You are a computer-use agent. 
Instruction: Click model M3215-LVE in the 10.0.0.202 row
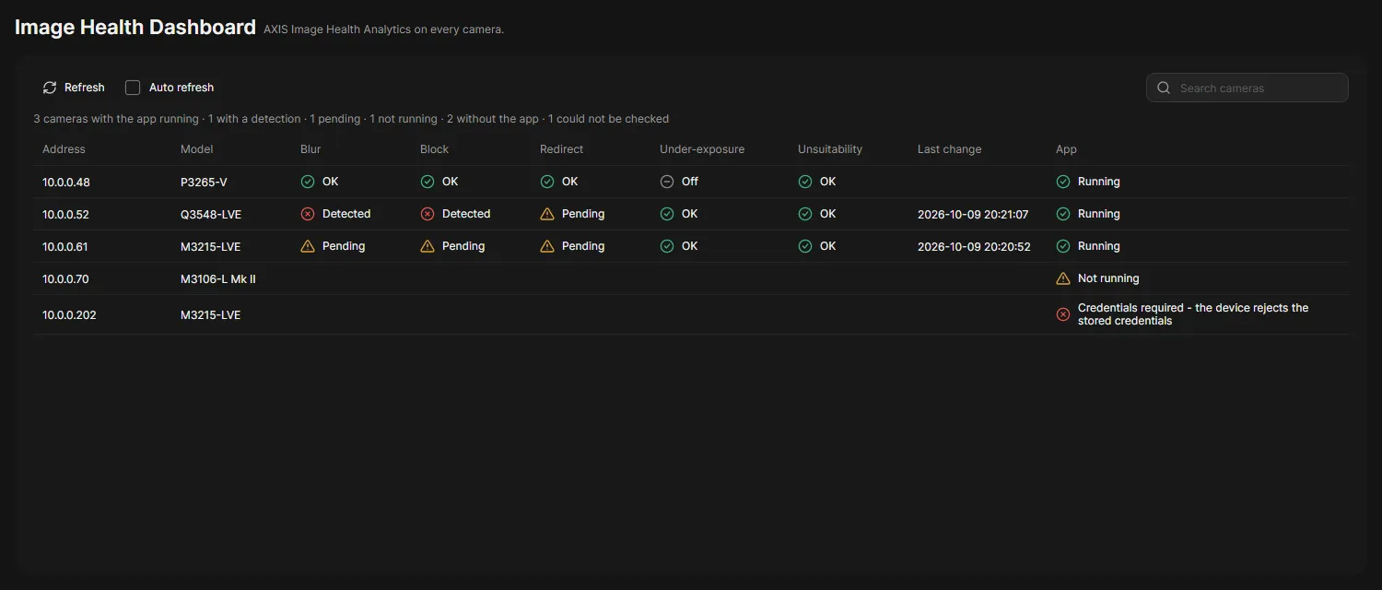point(211,315)
